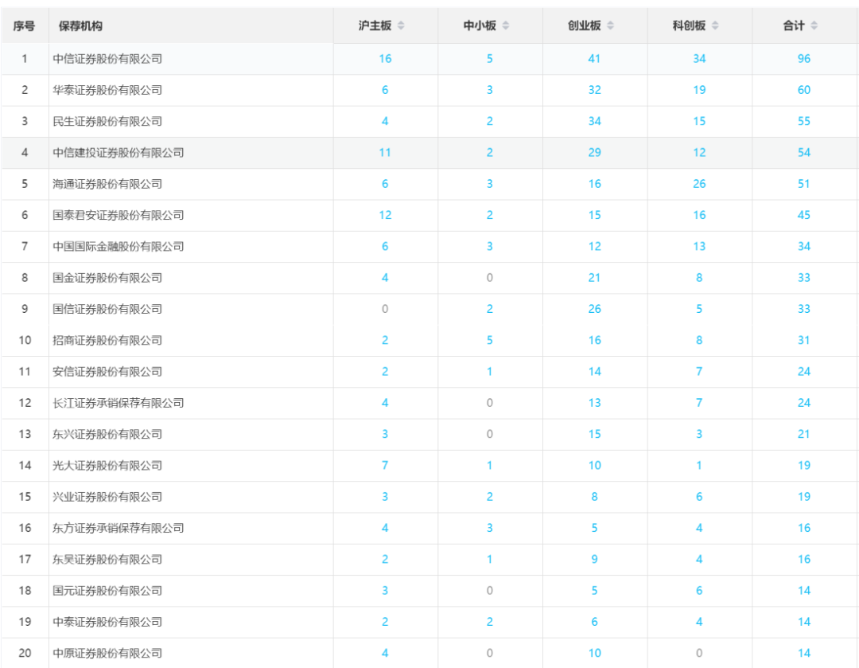Open 招商证券 中小板 value 5
The height and width of the screenshot is (668, 859).
click(490, 340)
